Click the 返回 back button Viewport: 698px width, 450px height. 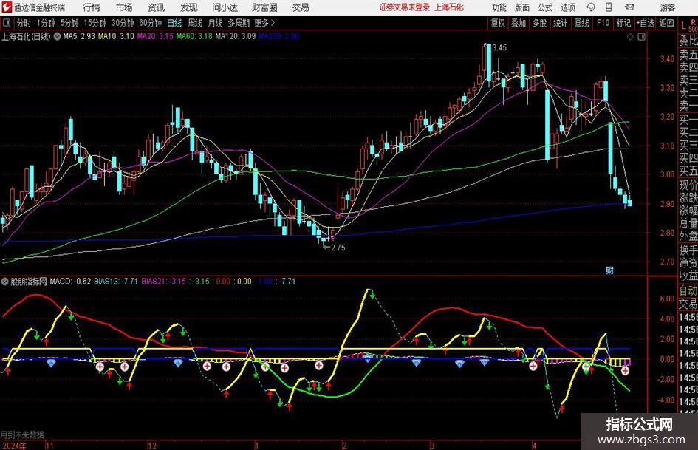click(666, 23)
